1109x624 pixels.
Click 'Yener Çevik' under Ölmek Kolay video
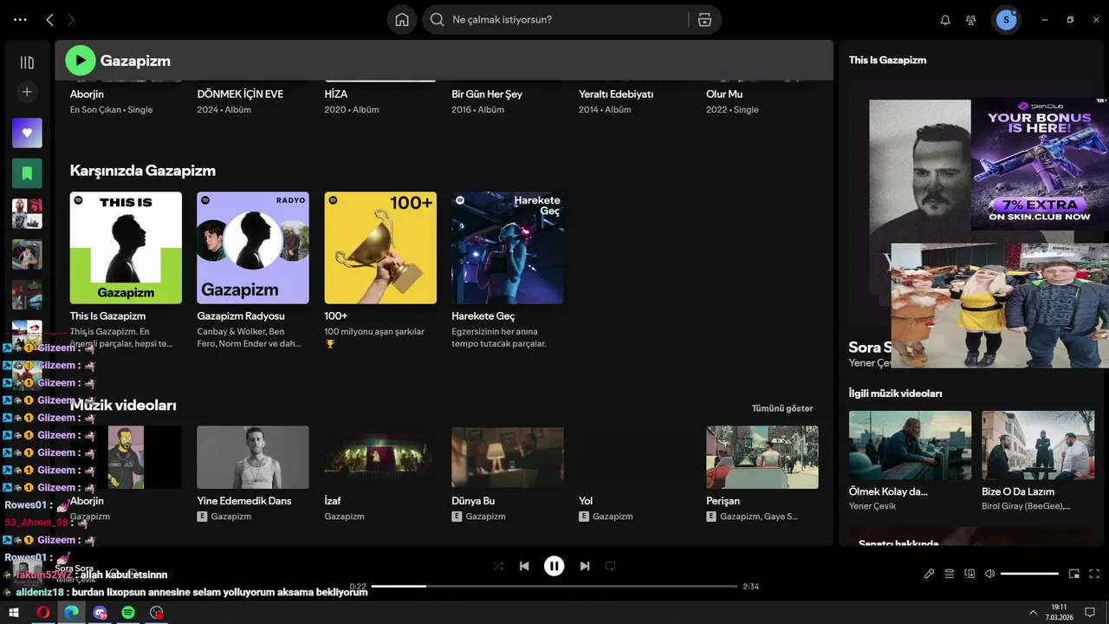pos(872,506)
